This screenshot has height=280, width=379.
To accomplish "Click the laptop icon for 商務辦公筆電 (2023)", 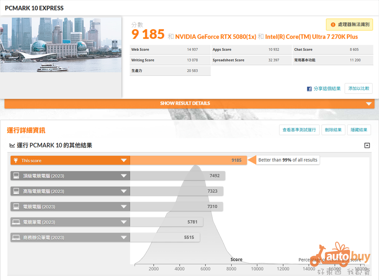I will 16,237.
